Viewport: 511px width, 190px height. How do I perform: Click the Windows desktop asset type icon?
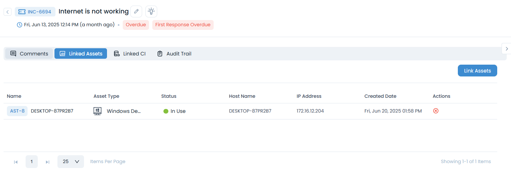click(x=97, y=111)
